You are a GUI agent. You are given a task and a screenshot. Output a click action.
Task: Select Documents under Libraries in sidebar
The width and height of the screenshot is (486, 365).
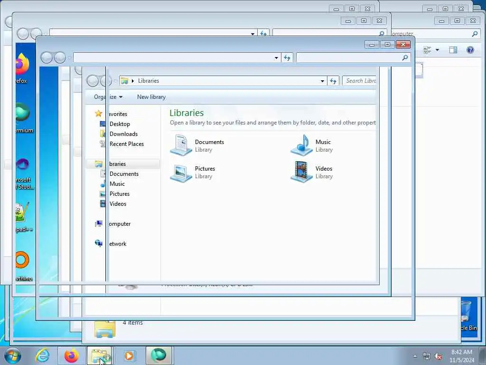tap(124, 174)
